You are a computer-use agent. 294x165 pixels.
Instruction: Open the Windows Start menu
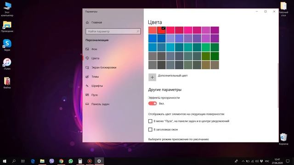5,161
